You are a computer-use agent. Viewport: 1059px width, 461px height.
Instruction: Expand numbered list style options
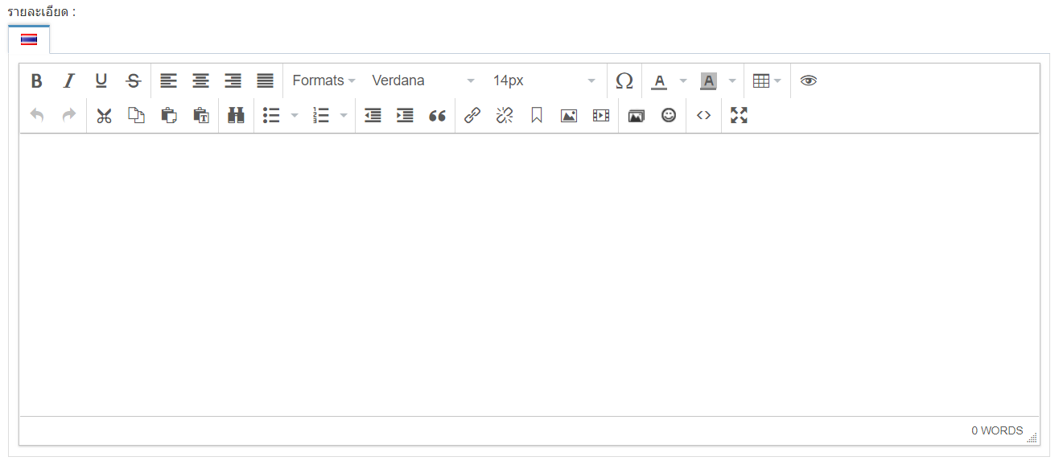[344, 115]
